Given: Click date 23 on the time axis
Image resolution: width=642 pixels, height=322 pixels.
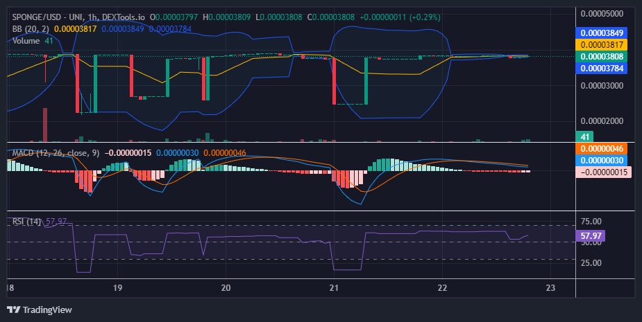Looking at the screenshot, I should point(550,287).
